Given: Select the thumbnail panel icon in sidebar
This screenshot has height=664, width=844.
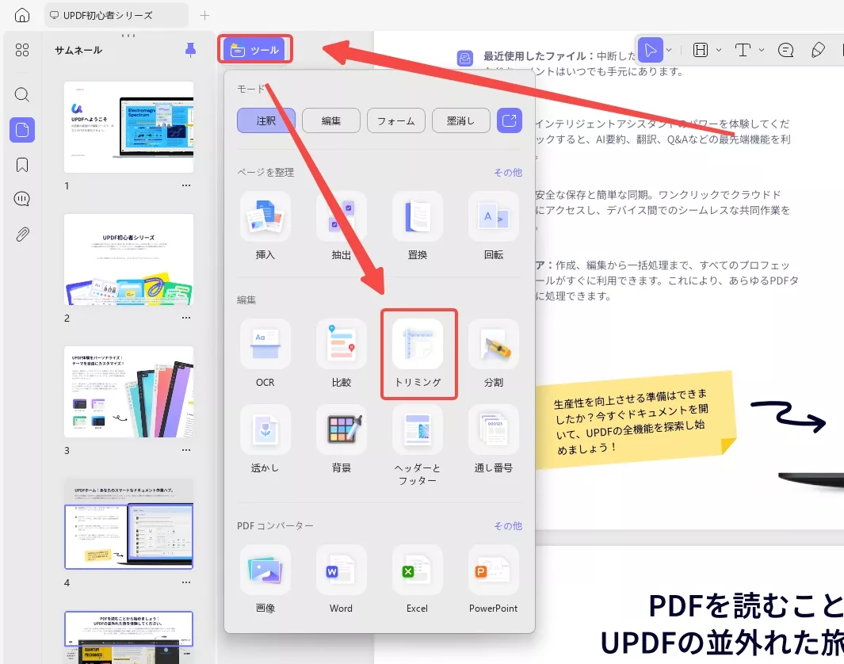Looking at the screenshot, I should (x=22, y=130).
